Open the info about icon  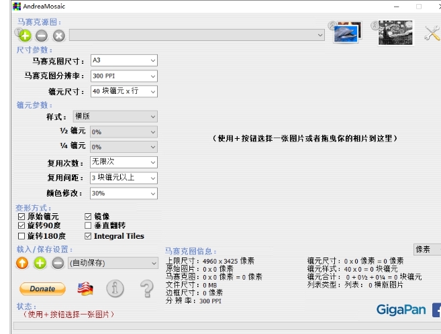pyautogui.click(x=115, y=288)
